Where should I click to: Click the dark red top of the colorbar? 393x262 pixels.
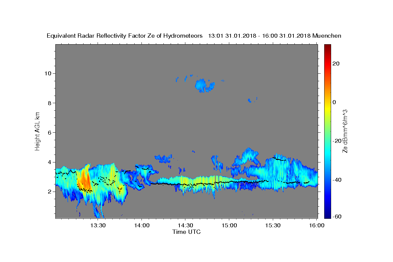pos(327,47)
